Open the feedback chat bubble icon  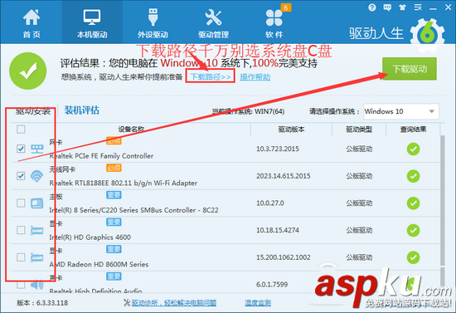click(387, 7)
